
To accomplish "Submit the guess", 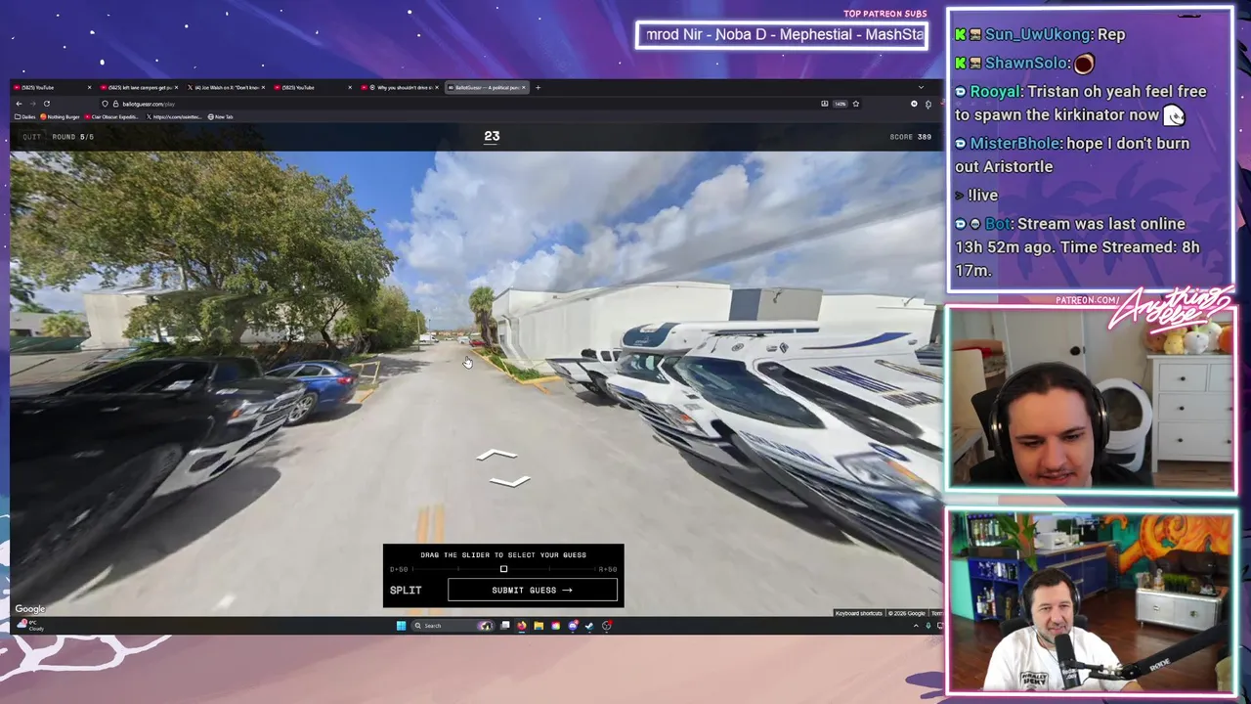I will [533, 591].
